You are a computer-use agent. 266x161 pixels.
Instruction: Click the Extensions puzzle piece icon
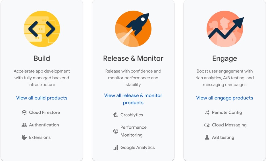[x=24, y=137]
